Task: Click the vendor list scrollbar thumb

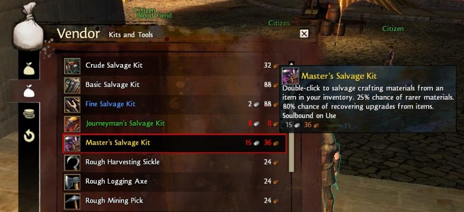Action: pos(291,152)
